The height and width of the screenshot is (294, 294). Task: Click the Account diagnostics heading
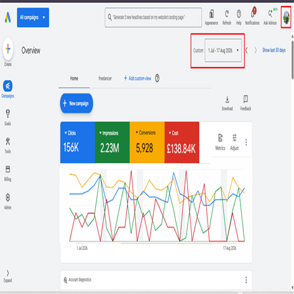point(80,280)
